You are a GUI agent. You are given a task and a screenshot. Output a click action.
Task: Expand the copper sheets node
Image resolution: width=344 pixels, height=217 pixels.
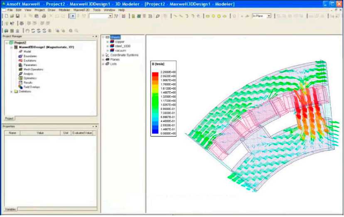[108, 42]
